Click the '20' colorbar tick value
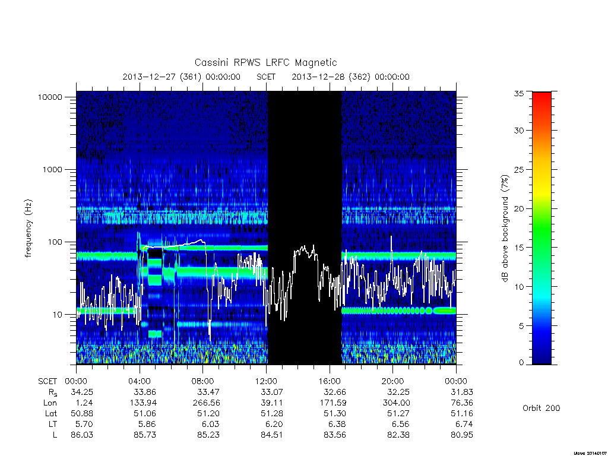Screen dimensions: 608x456 (518, 208)
